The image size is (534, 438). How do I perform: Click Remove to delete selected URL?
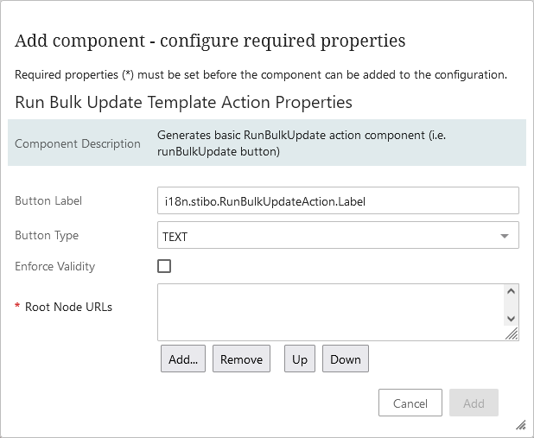[241, 359]
